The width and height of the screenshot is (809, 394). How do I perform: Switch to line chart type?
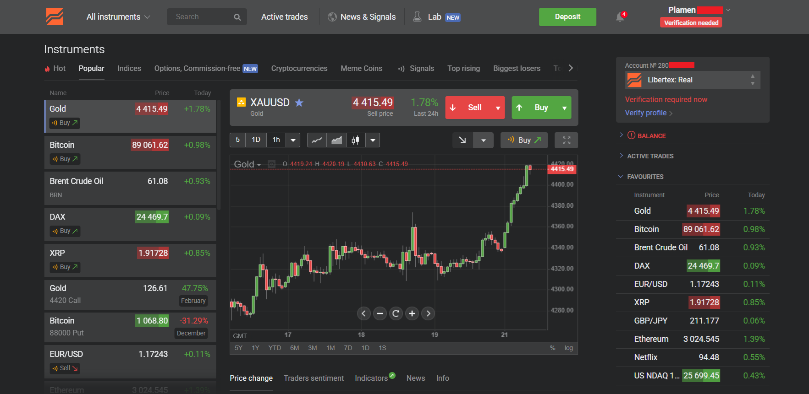point(317,140)
